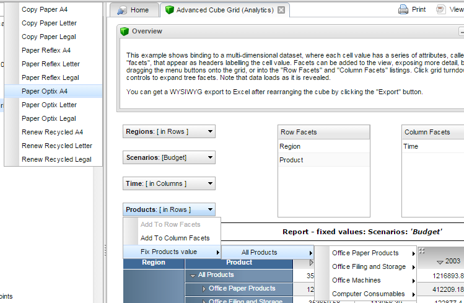Click the Print printer icon
Viewport: 464px width, 303px height.
403,9
